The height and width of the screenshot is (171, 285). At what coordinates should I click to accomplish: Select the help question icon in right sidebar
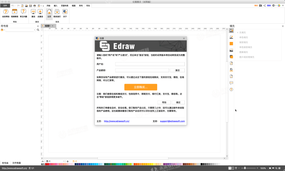click(231, 89)
